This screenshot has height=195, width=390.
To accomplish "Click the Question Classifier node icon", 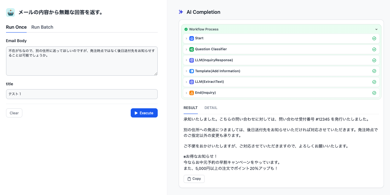I will point(191,49).
